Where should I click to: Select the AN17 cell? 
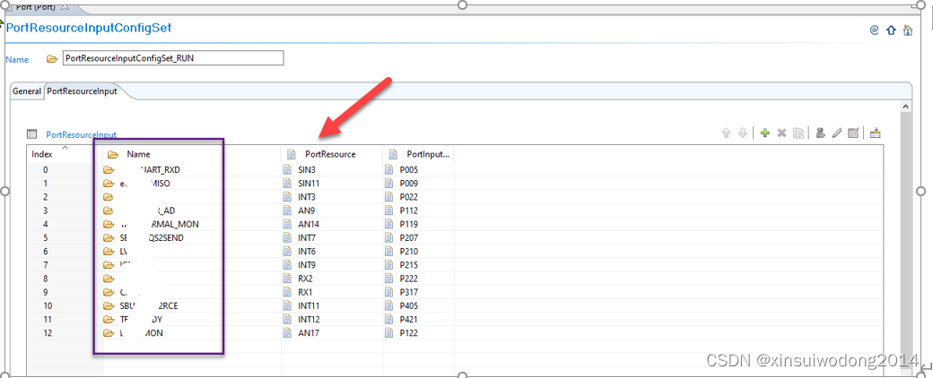(x=309, y=333)
